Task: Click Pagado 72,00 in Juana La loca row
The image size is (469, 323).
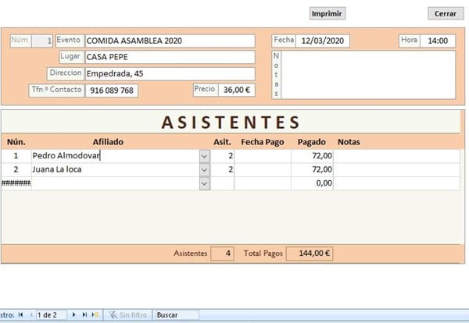Action: point(312,169)
